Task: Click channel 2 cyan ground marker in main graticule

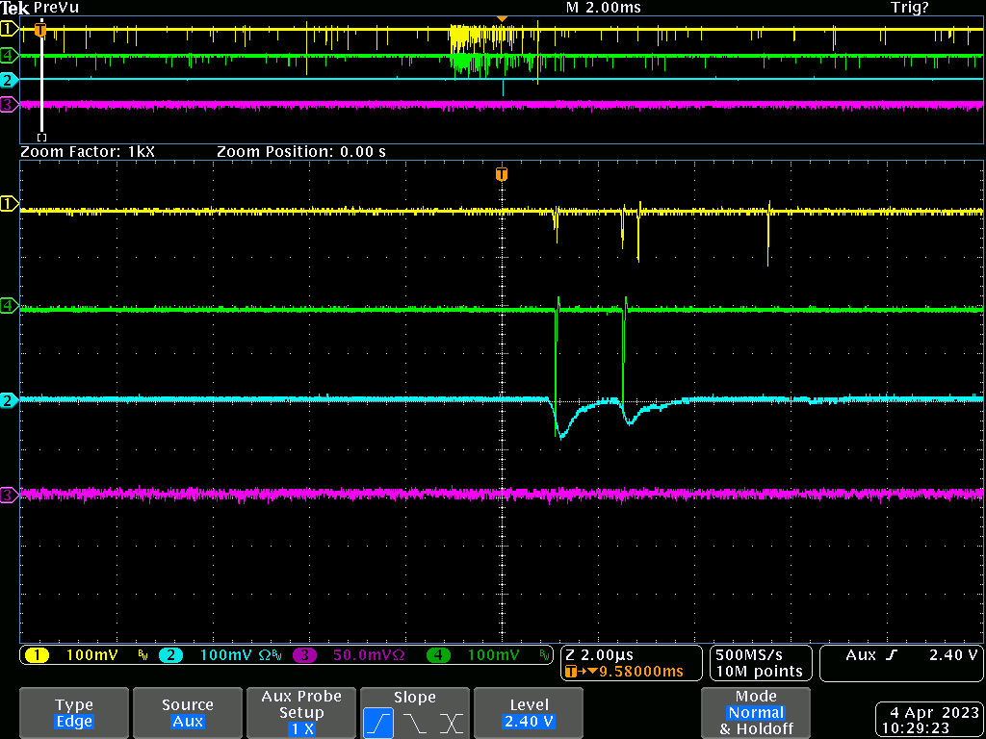Action: point(10,400)
